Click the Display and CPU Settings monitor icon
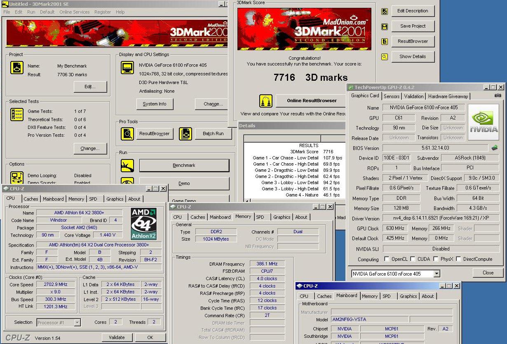 pos(127,68)
